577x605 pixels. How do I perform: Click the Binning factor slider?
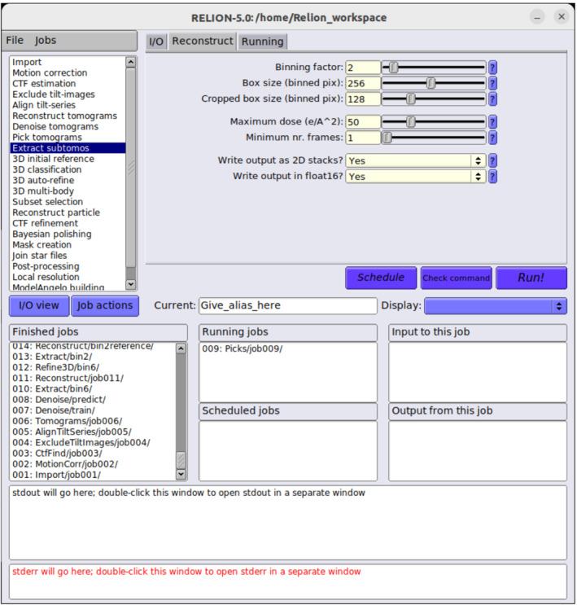[x=434, y=68]
